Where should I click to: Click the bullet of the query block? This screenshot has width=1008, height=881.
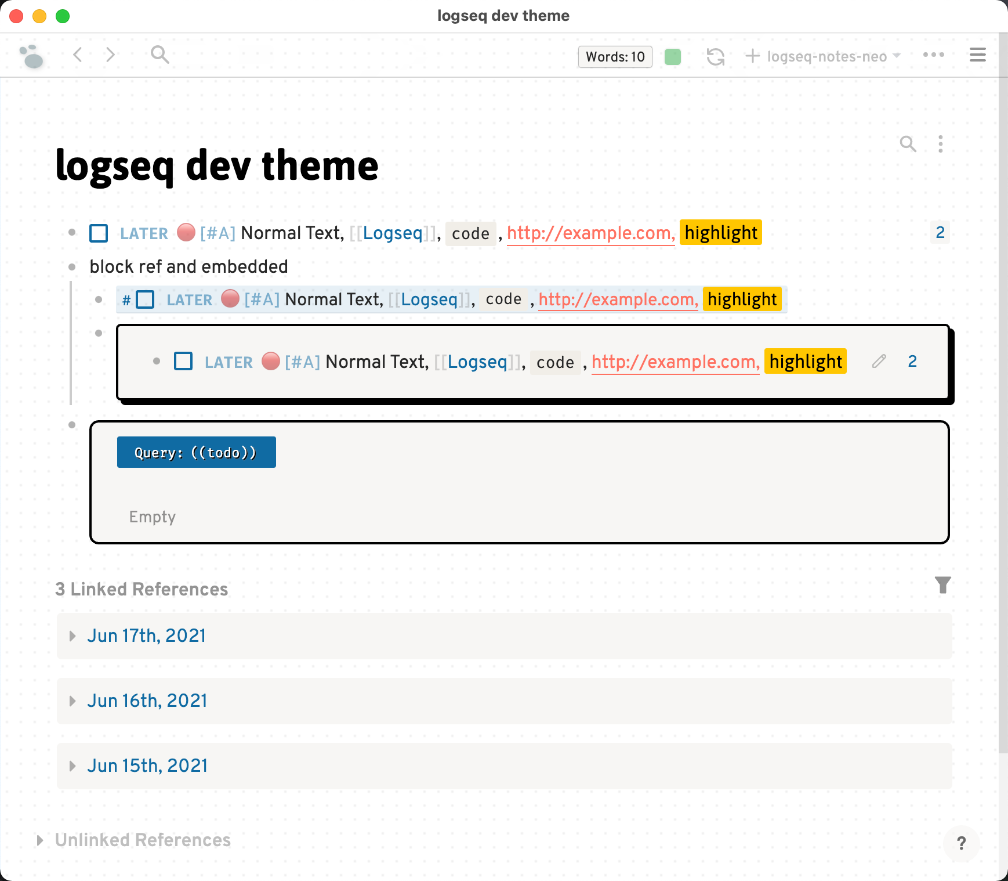coord(72,425)
